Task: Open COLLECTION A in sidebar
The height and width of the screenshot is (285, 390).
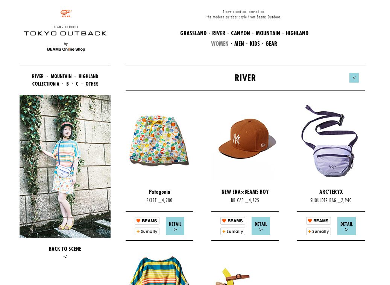Action: coord(46,84)
